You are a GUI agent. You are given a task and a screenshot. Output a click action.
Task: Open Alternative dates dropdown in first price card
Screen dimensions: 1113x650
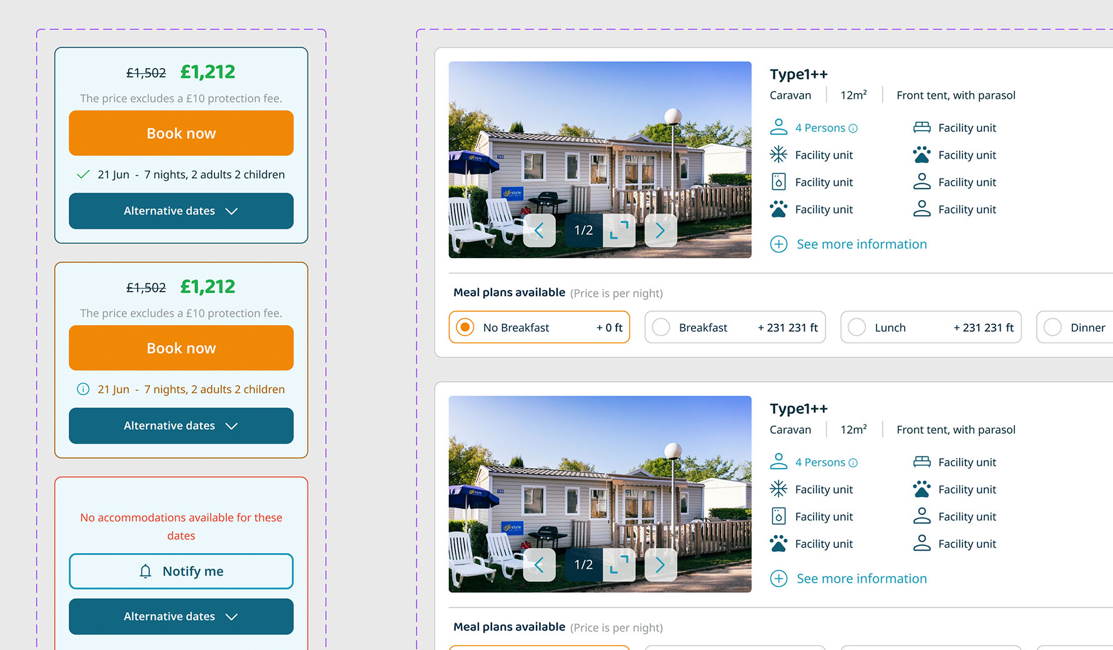(181, 211)
